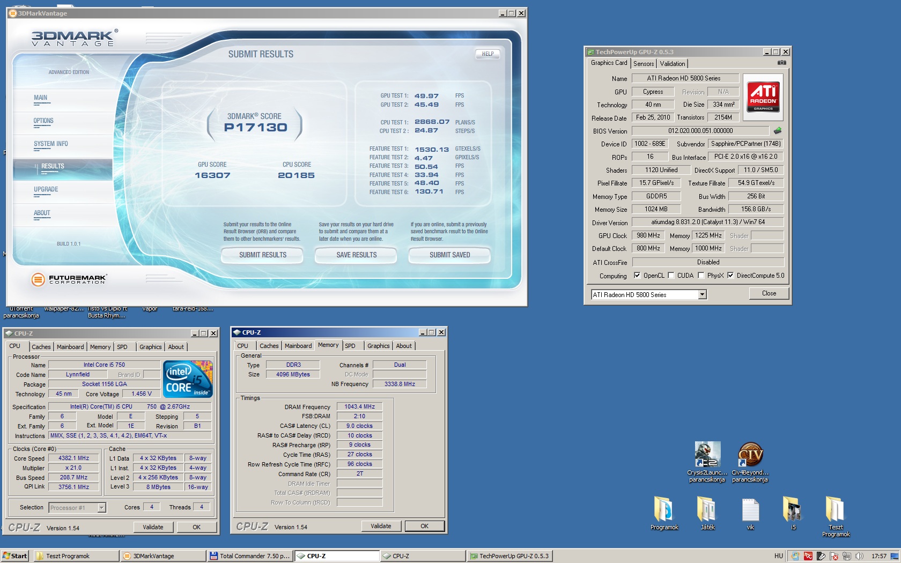Switch to the Sensors tab in GPU-Z
The height and width of the screenshot is (563, 901).
click(643, 63)
